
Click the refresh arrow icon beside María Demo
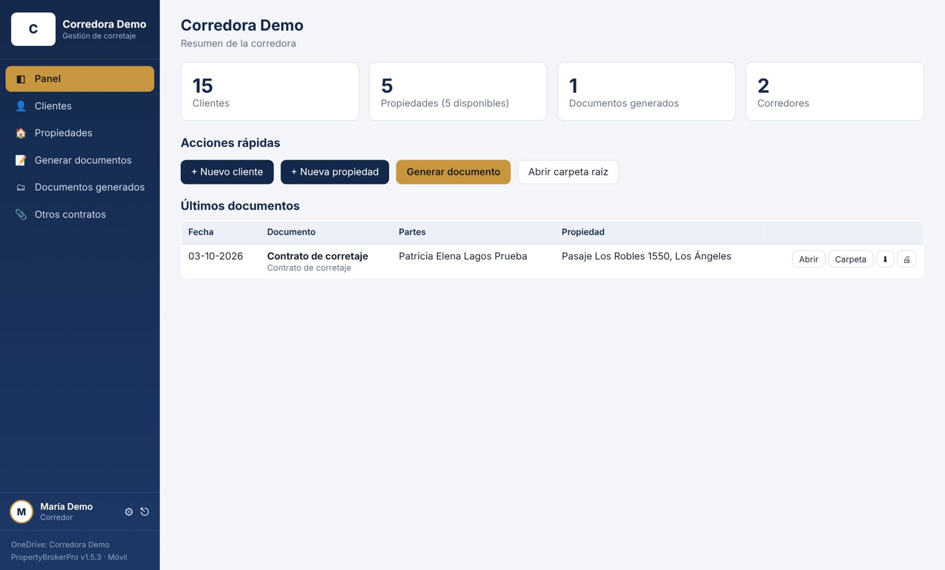coord(145,512)
